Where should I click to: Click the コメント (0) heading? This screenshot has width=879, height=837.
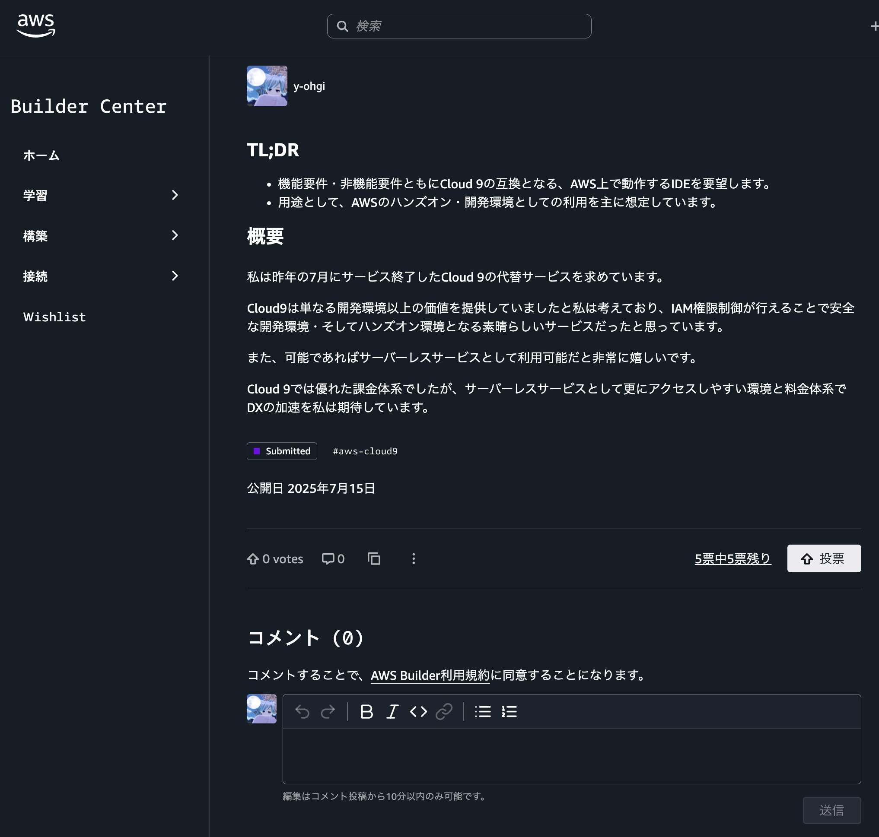pyautogui.click(x=306, y=637)
